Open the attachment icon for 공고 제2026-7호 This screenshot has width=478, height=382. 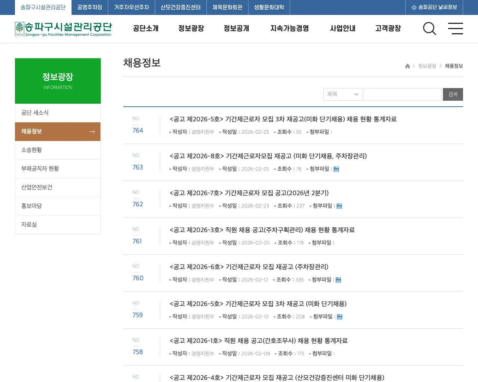pos(339,206)
